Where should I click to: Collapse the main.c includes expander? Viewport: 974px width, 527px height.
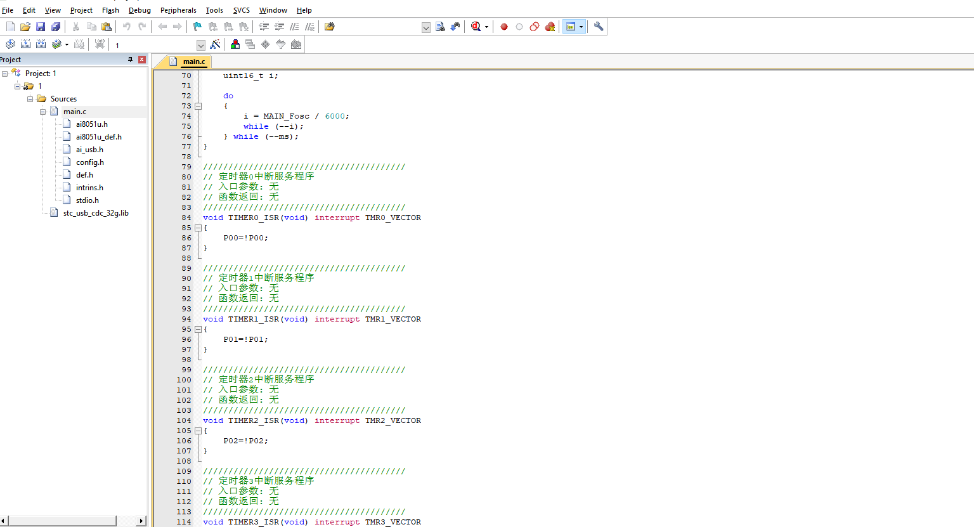click(43, 112)
